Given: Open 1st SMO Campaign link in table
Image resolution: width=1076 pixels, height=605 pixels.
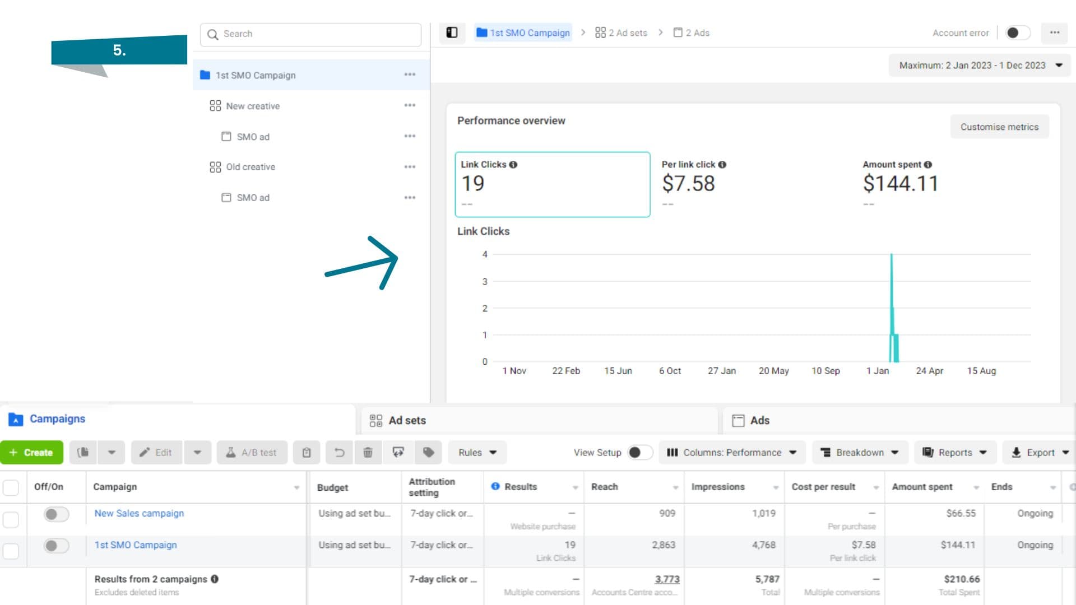Looking at the screenshot, I should point(136,544).
